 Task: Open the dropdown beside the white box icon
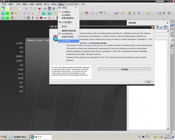point(23,8)
